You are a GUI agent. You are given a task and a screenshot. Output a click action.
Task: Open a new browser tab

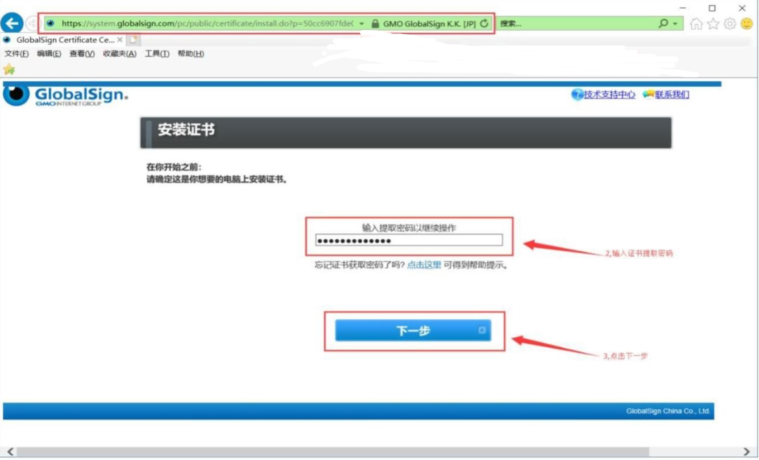pyautogui.click(x=134, y=40)
